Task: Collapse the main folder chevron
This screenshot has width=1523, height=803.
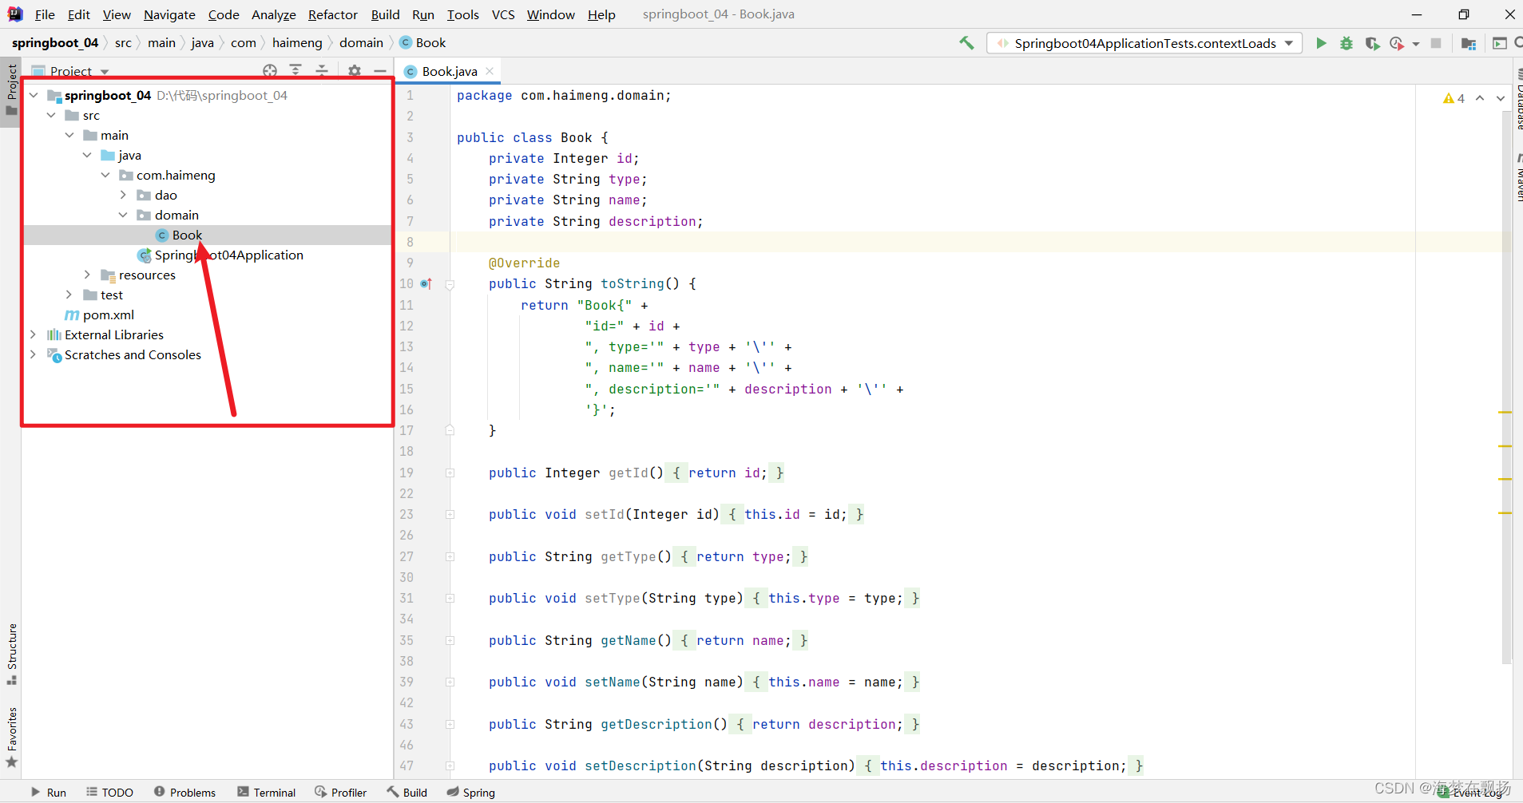Action: [69, 135]
